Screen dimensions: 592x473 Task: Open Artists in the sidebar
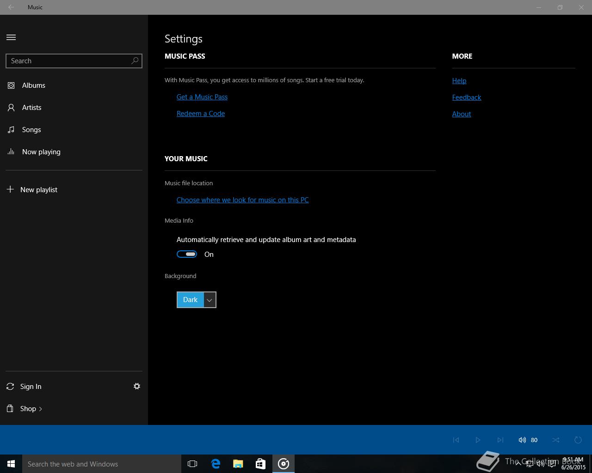coord(74,108)
